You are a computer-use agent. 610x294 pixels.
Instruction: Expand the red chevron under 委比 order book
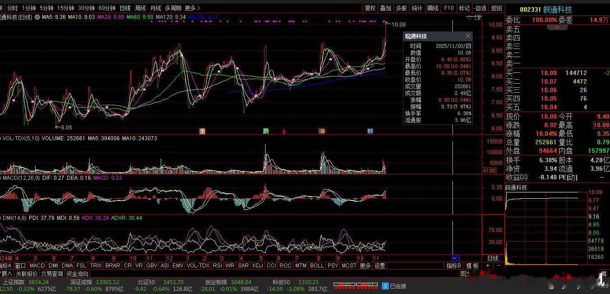[557, 27]
